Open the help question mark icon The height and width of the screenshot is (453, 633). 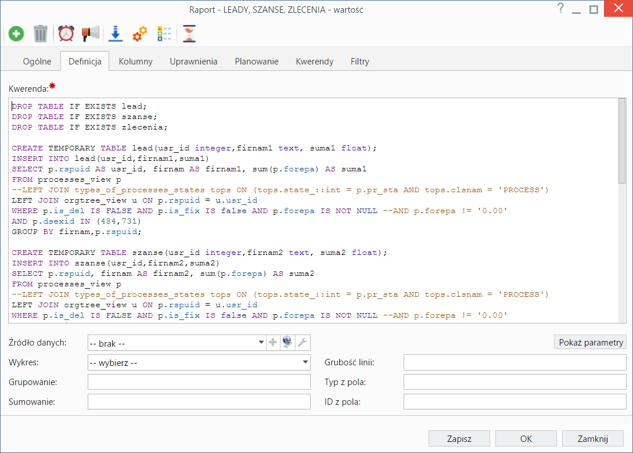(x=560, y=8)
